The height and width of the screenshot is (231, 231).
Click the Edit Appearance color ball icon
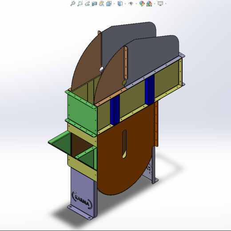tap(142, 4)
